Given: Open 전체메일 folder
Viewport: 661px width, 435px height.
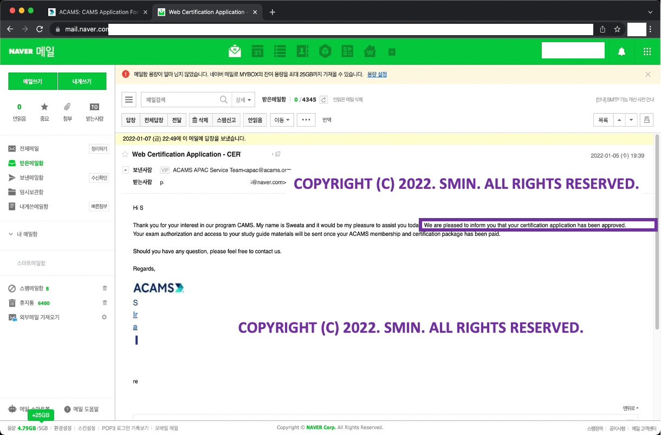Looking at the screenshot, I should (29, 149).
